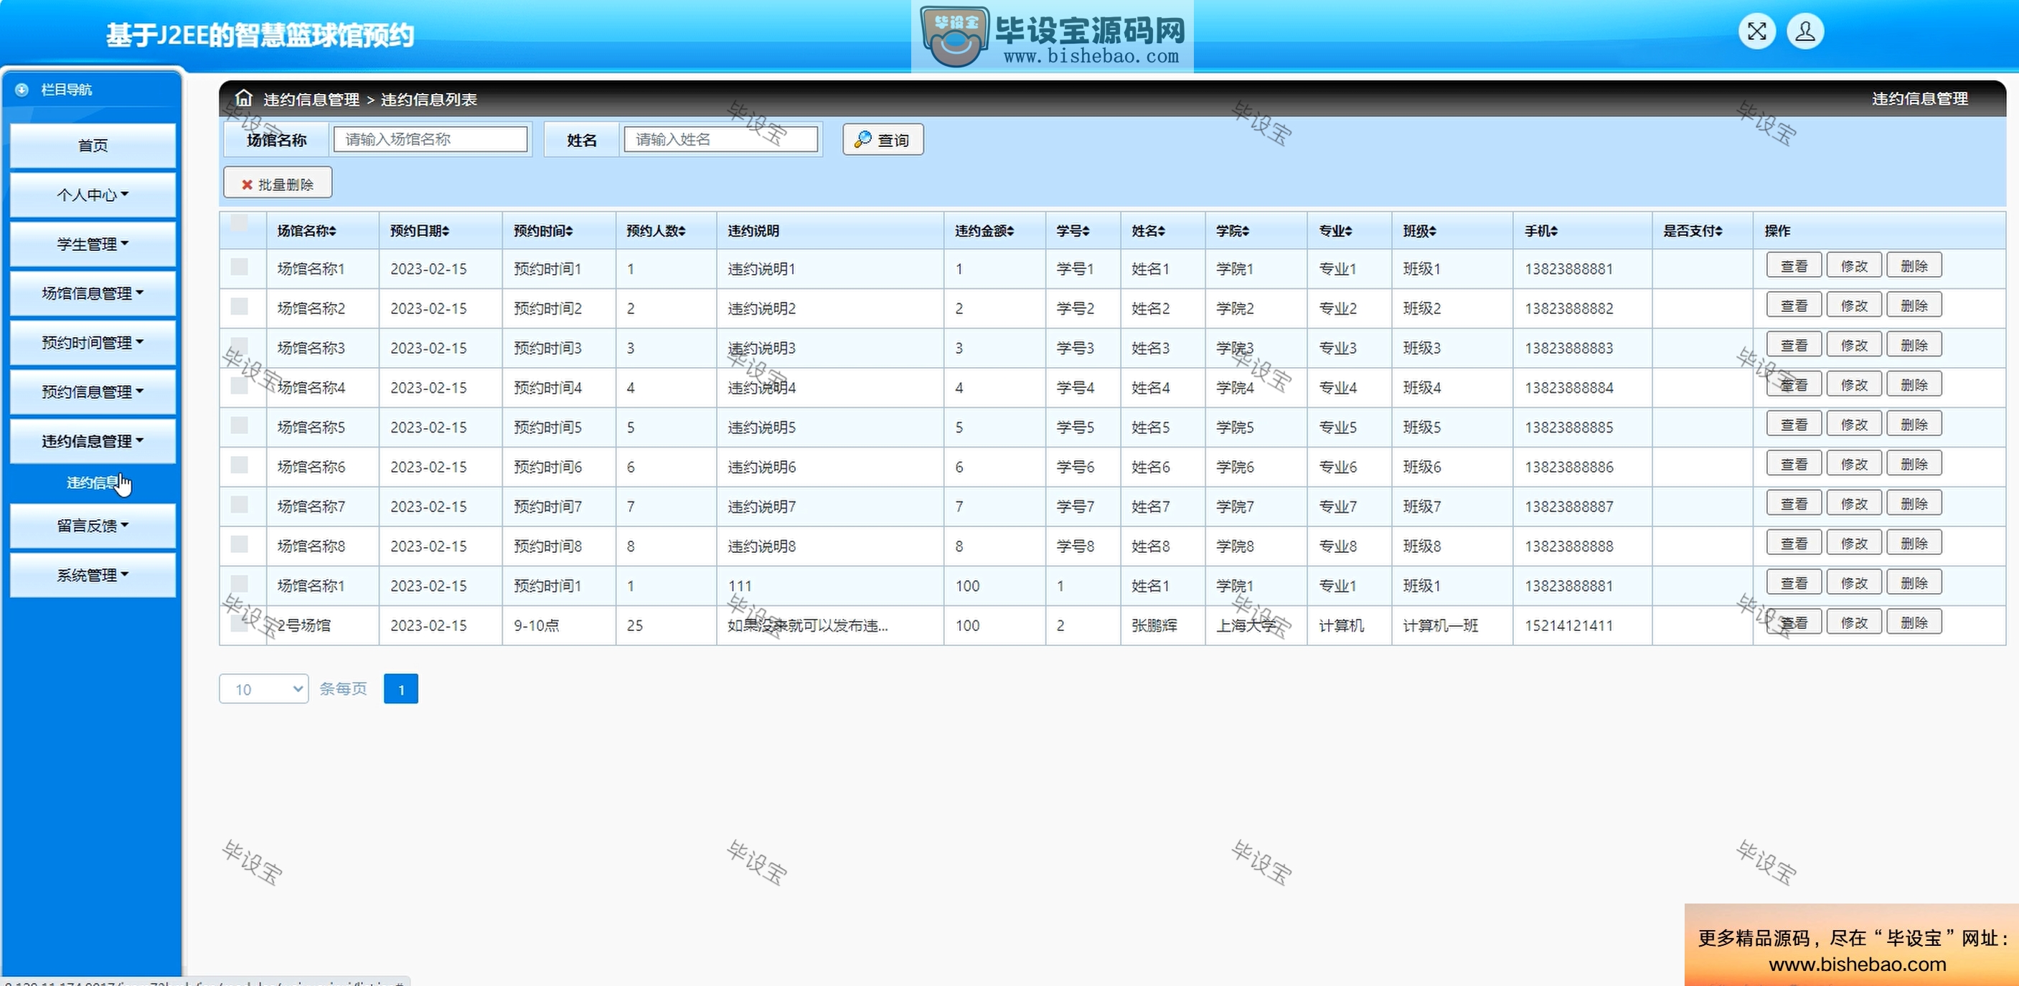Collapse the 违约信息管理 menu
Screen dimensions: 2019x986
pyautogui.click(x=93, y=441)
